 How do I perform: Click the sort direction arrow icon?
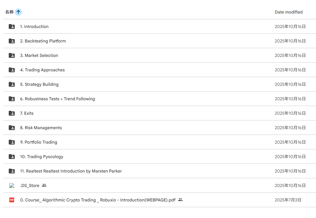point(18,12)
